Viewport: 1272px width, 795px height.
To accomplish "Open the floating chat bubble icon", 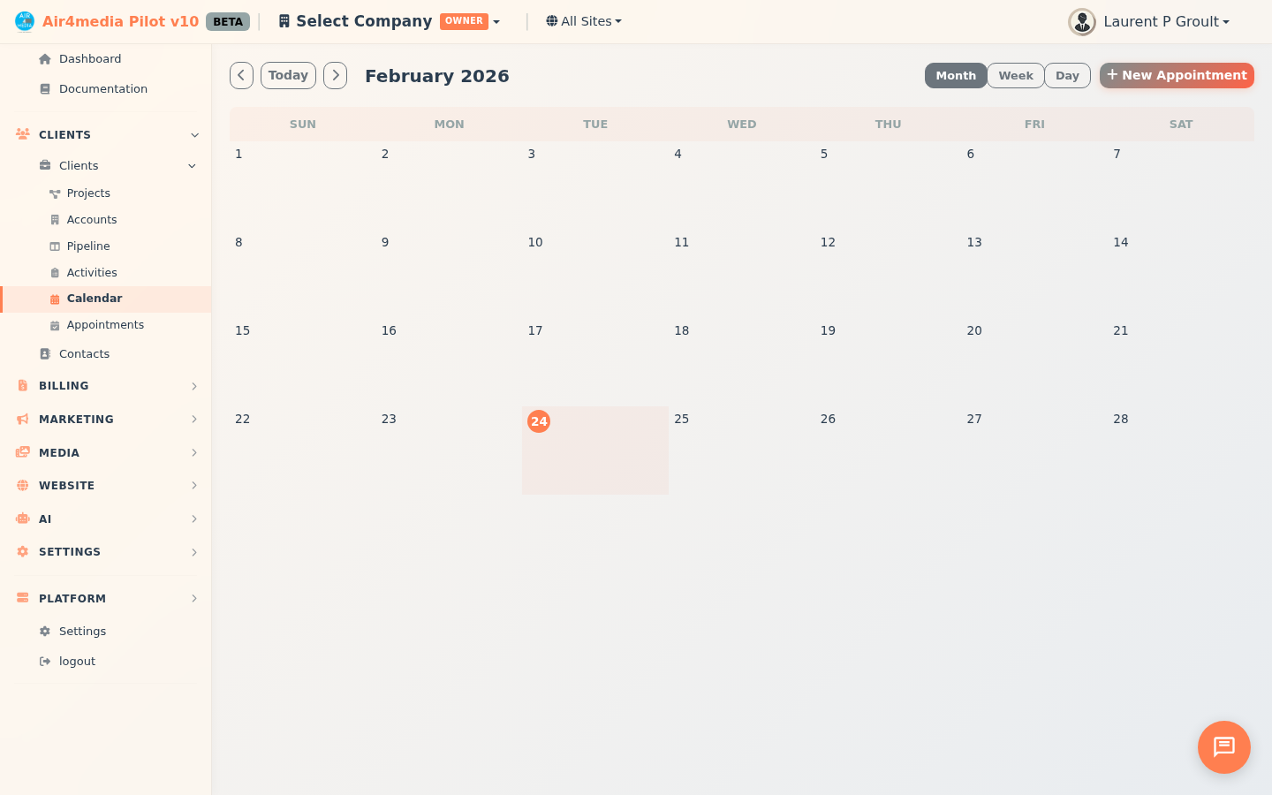I will [1223, 747].
